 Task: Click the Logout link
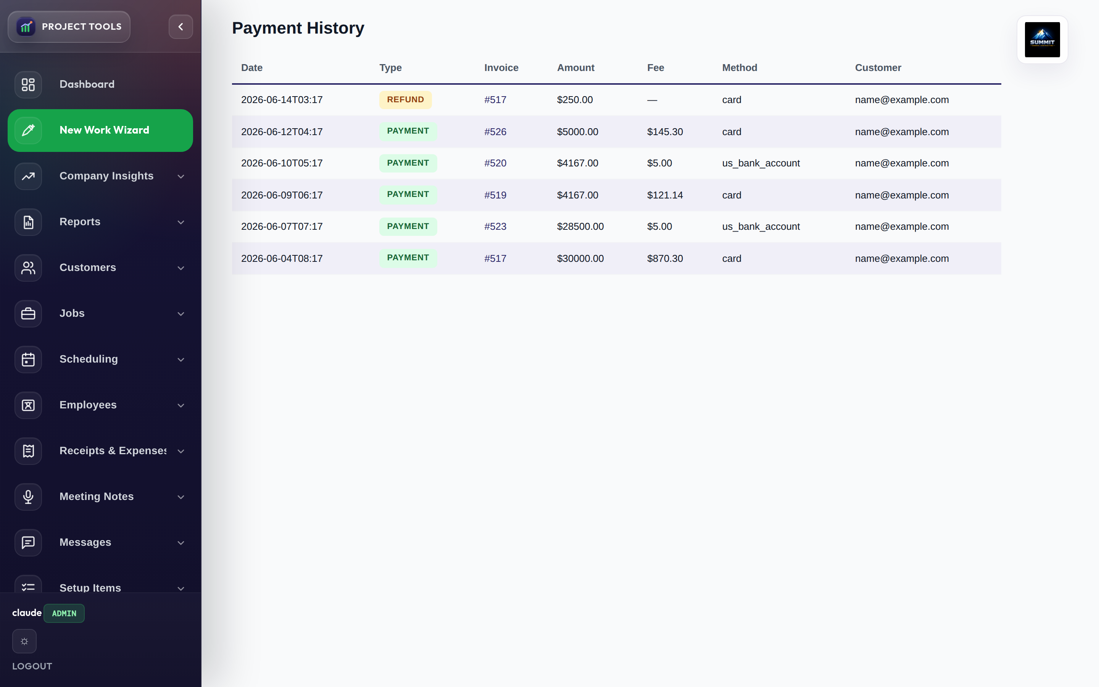click(32, 666)
